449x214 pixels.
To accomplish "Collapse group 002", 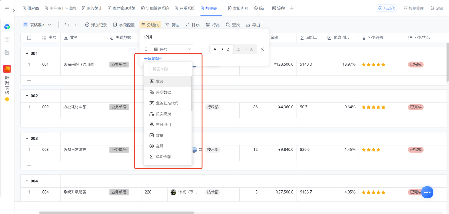I will [x=27, y=96].
